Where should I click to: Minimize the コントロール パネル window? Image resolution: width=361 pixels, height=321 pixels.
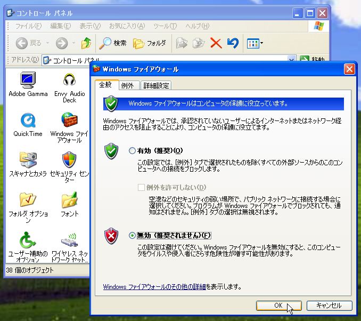click(x=297, y=13)
